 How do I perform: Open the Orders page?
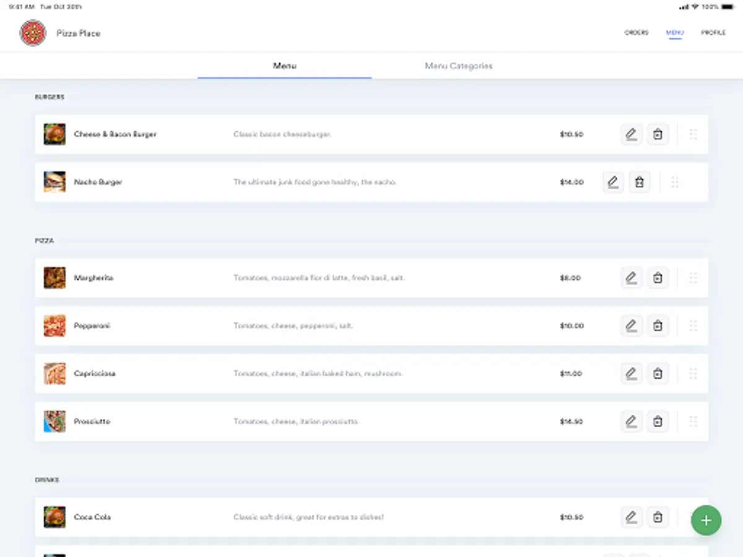[636, 33]
